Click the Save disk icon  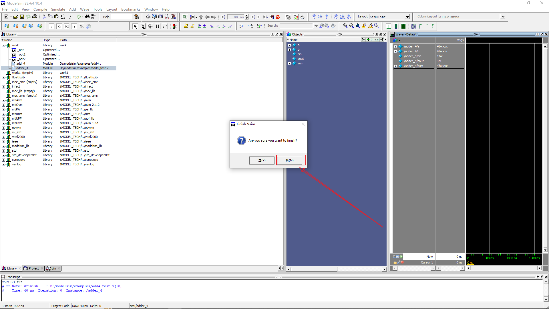pos(22,17)
